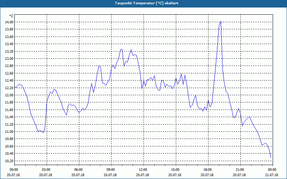Select the 12,00 y-axis value

pos(10,95)
